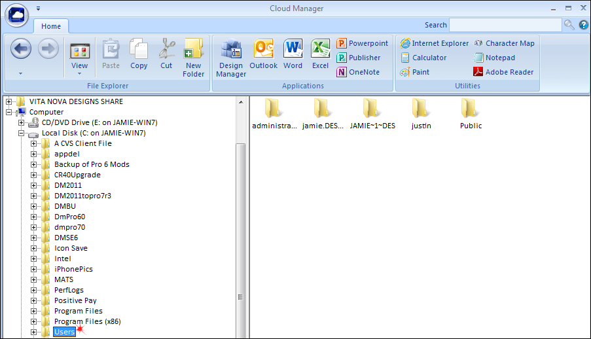This screenshot has width=591, height=339.
Task: Select the CR40Upgrade folder
Action: tap(77, 175)
